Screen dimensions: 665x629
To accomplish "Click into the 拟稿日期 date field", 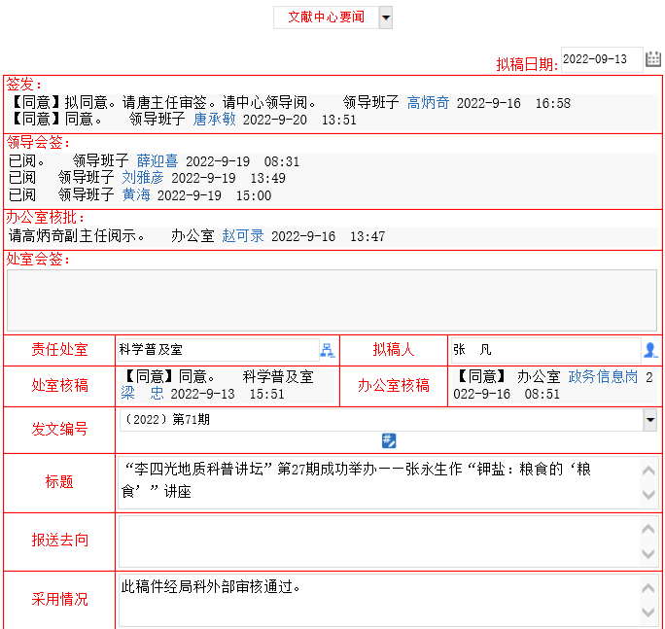I will [x=601, y=59].
